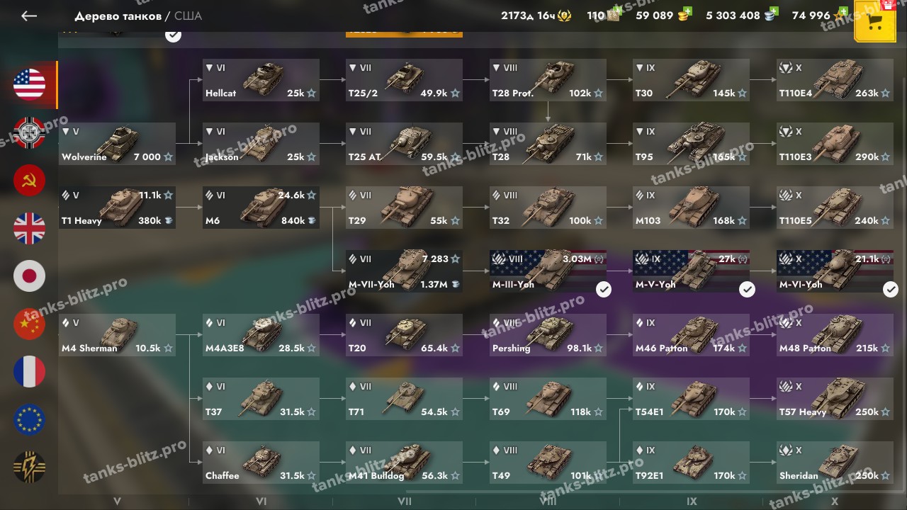Select the Japan flag nation
The height and width of the screenshot is (510, 907).
29,276
